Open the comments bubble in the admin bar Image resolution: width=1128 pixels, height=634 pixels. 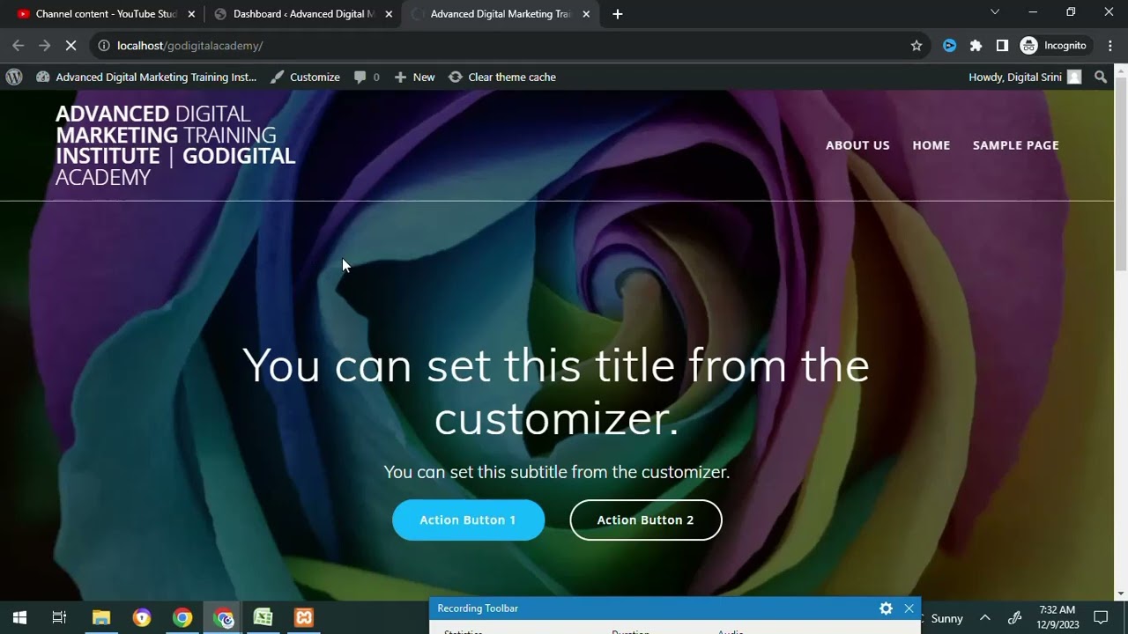coord(367,77)
